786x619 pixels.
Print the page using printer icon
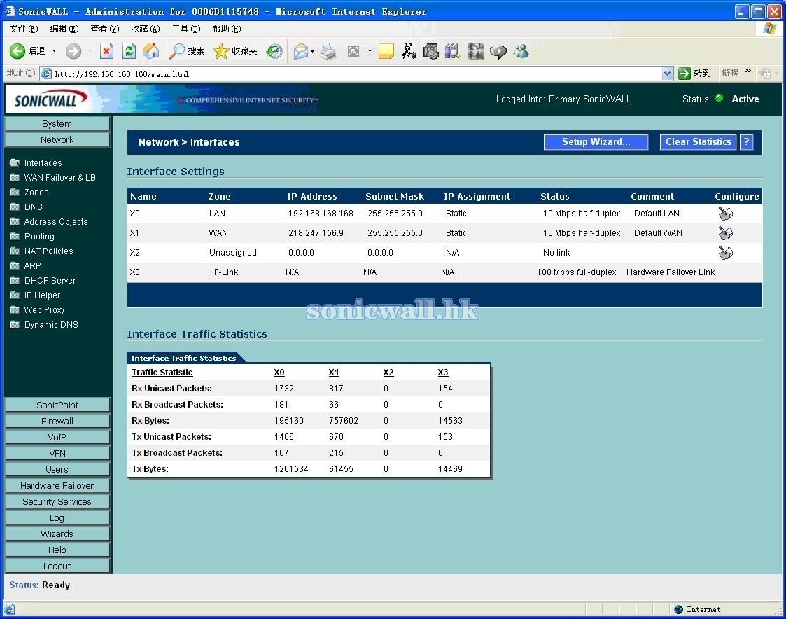click(328, 50)
